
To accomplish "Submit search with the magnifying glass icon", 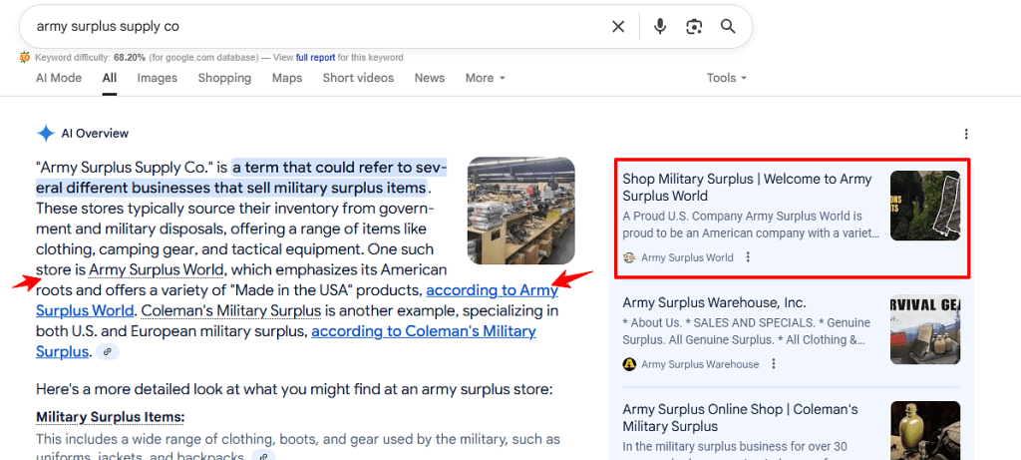I will coord(728,27).
